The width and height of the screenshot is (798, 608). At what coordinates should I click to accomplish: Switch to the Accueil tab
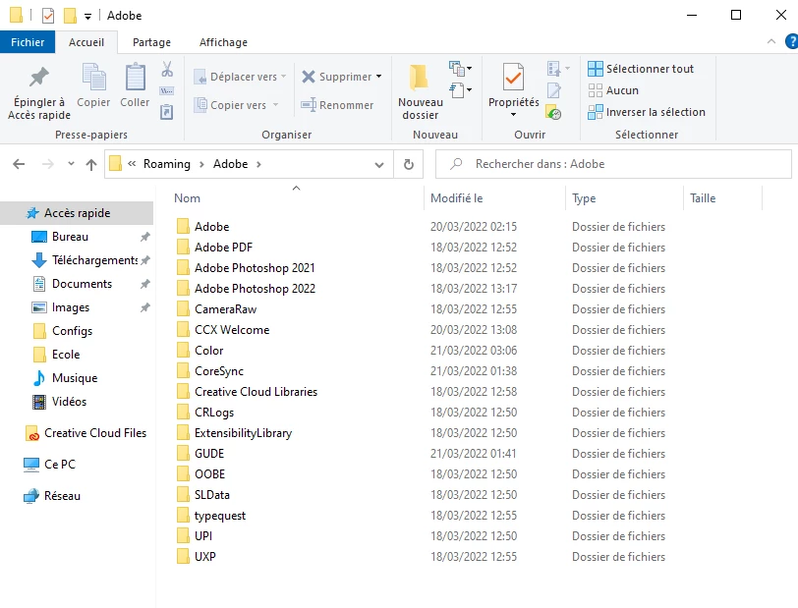[86, 42]
